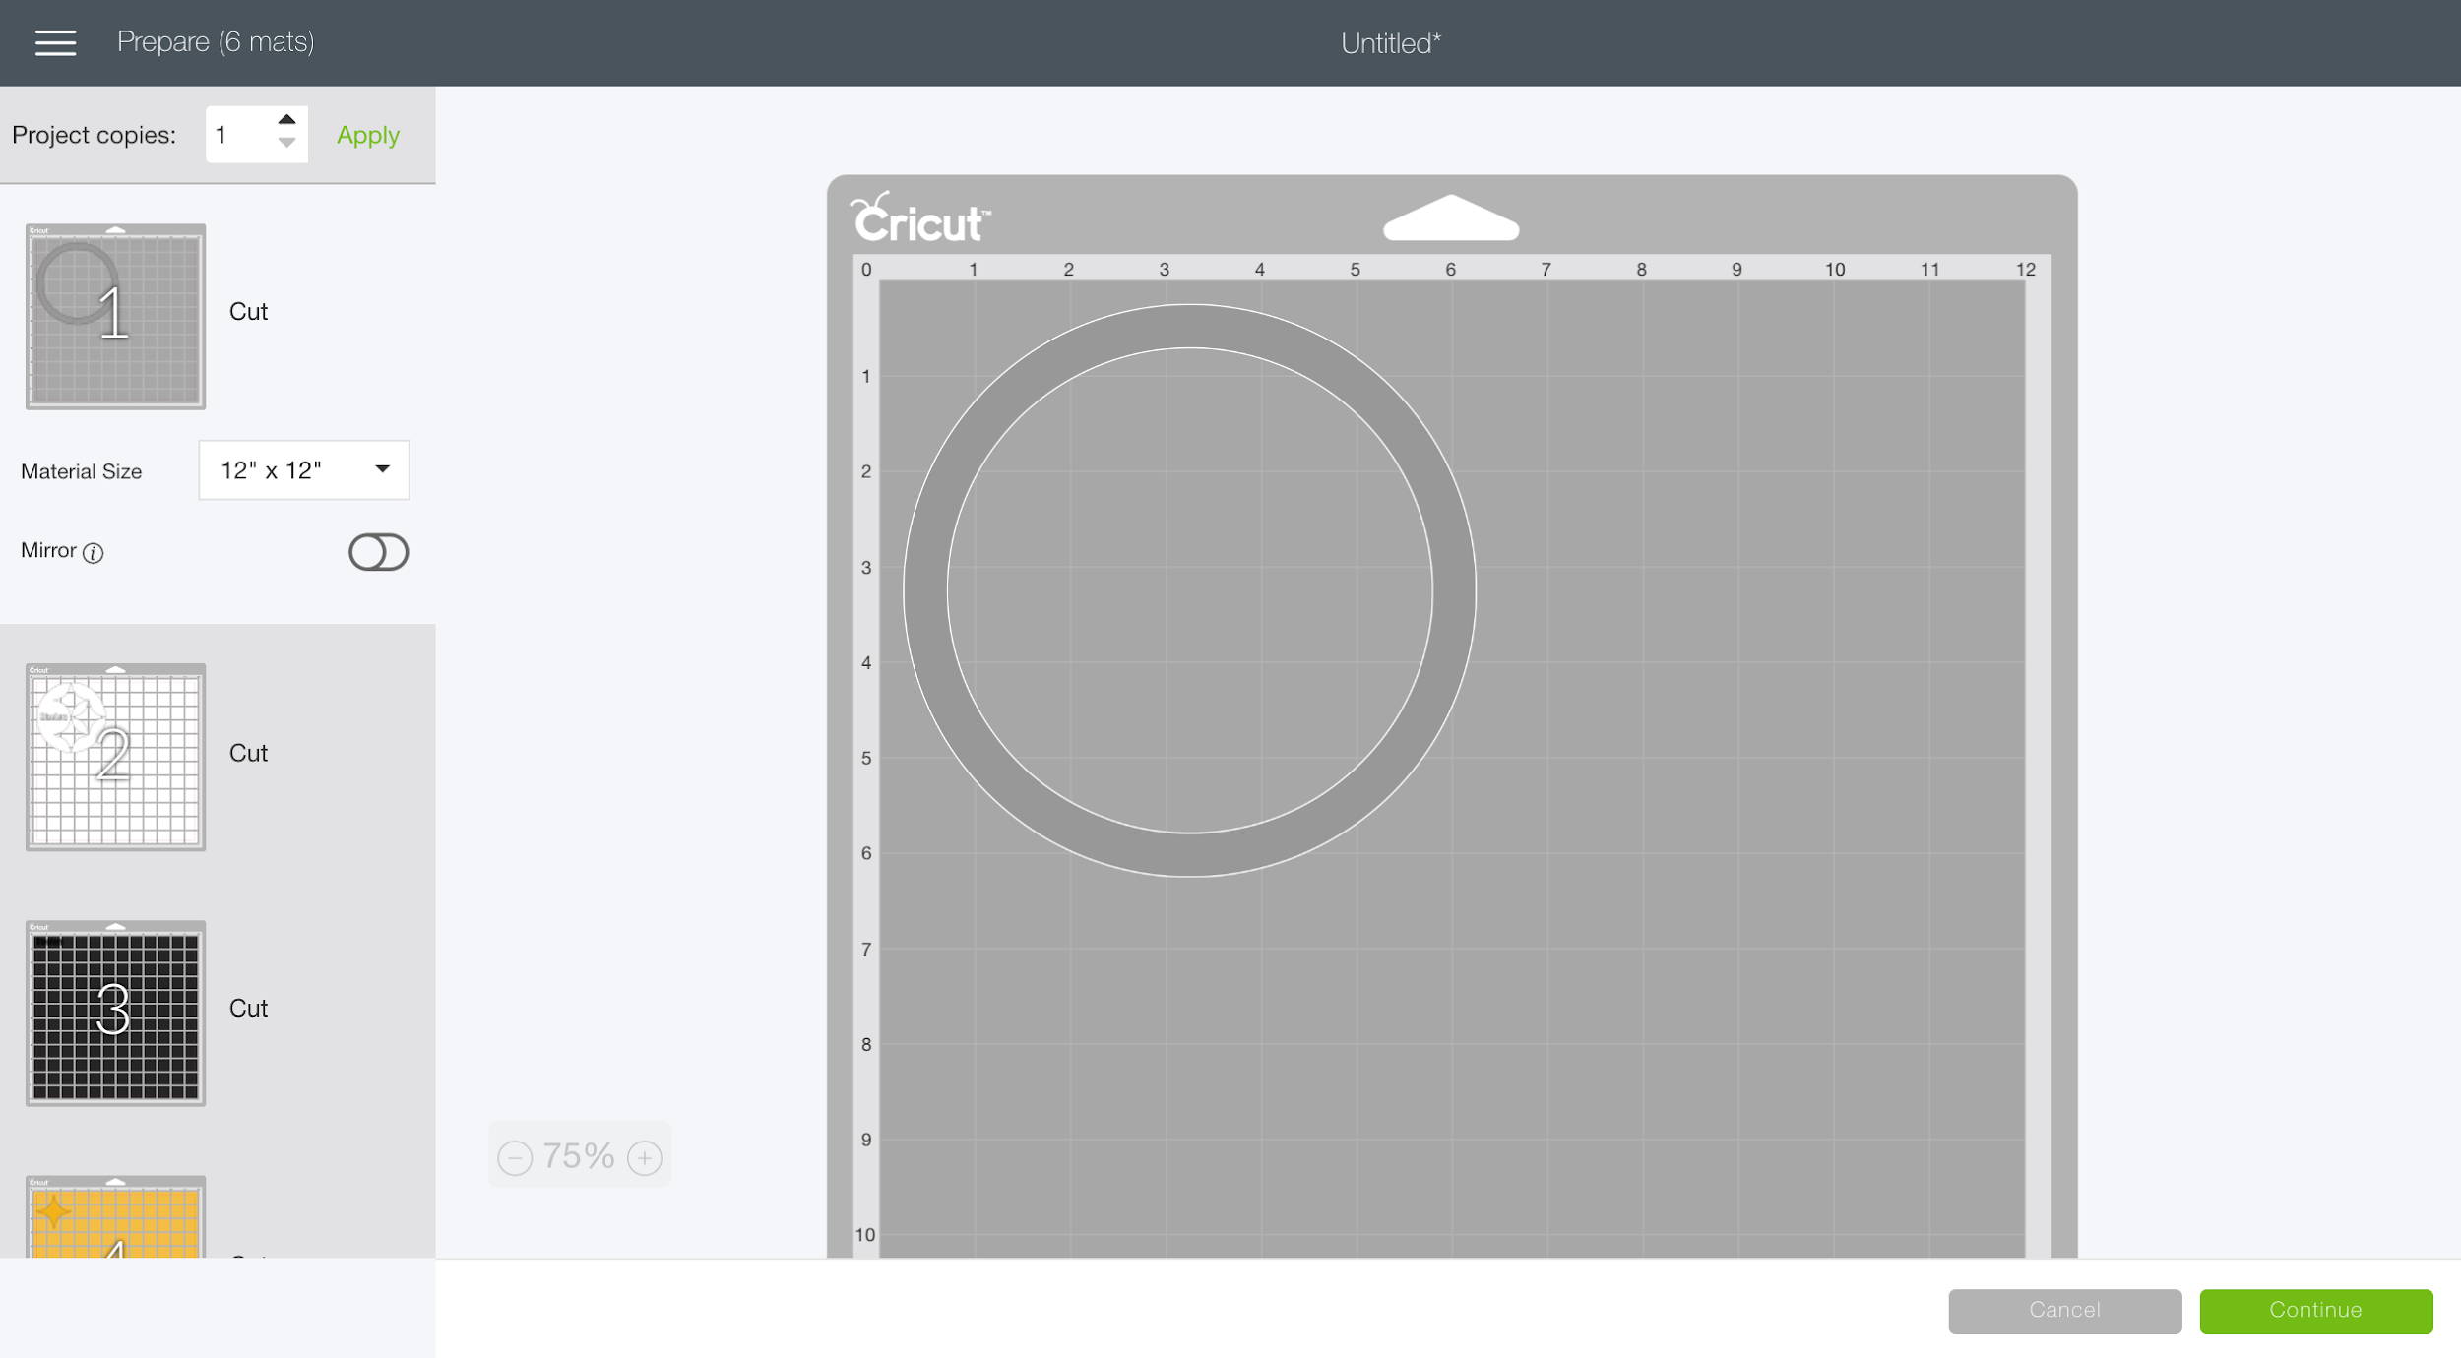Select the orange mat 4 thumbnail
Image resolution: width=2461 pixels, height=1358 pixels.
pos(115,1216)
